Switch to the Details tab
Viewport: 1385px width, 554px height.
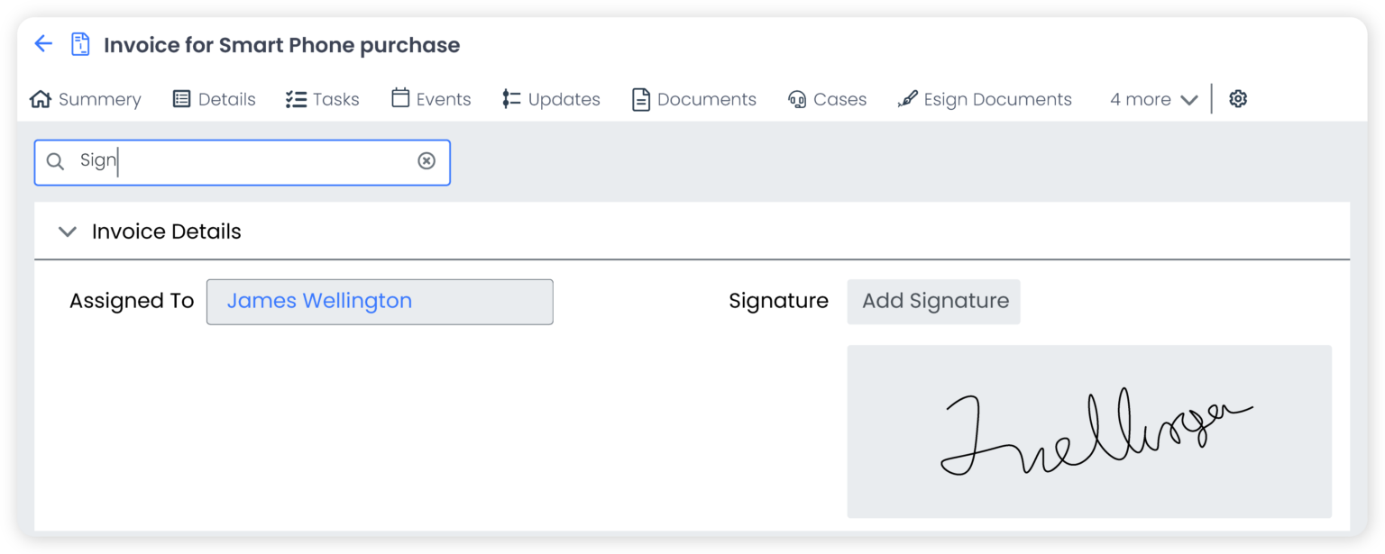pos(214,99)
